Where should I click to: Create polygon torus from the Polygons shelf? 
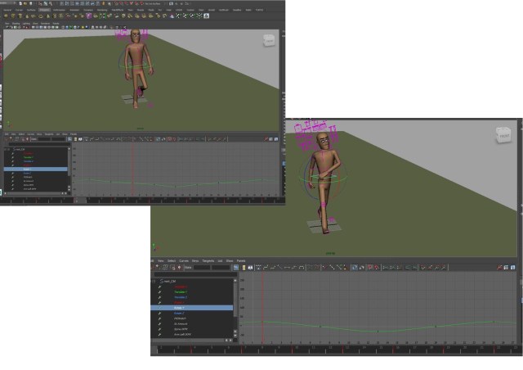pos(41,16)
